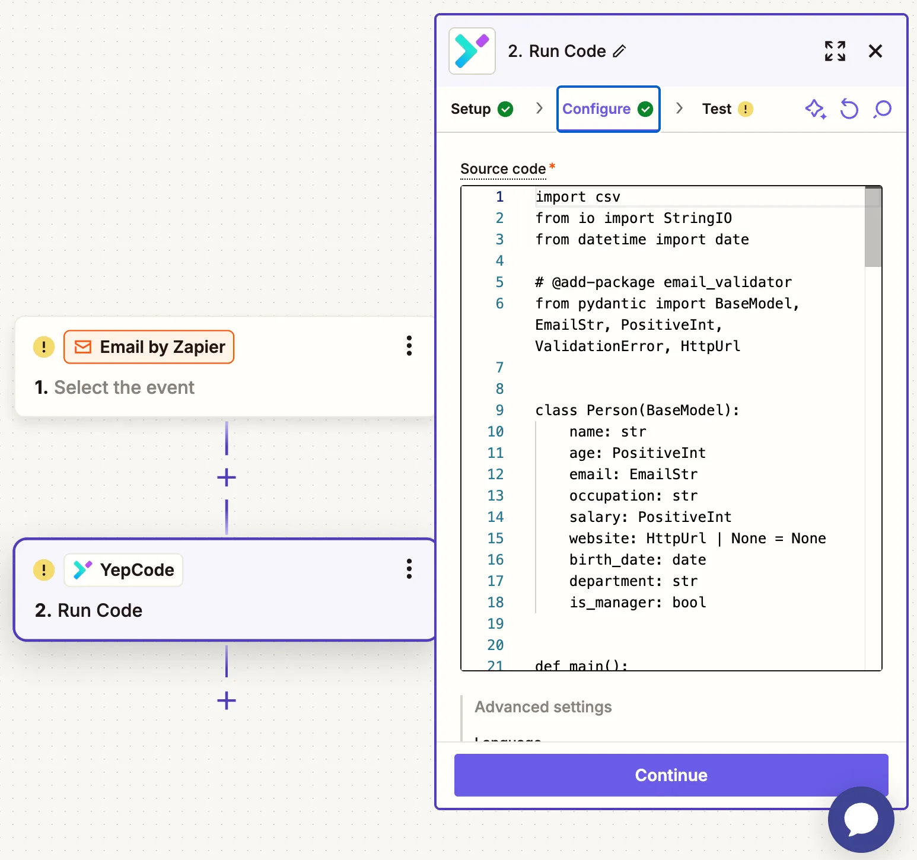Click warning icon on Email by Zapier step
The height and width of the screenshot is (860, 917).
pos(44,347)
